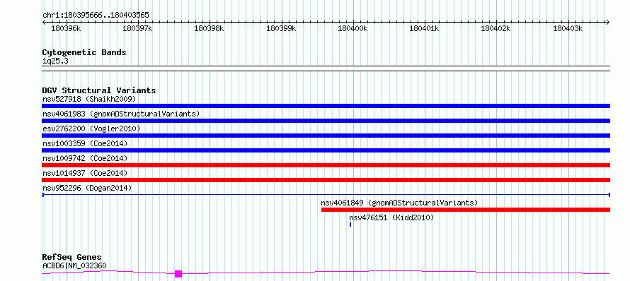Open the red nsv4061849 gnomAD variant bar
Image resolution: width=630 pixels, height=281 pixels.
[466, 210]
